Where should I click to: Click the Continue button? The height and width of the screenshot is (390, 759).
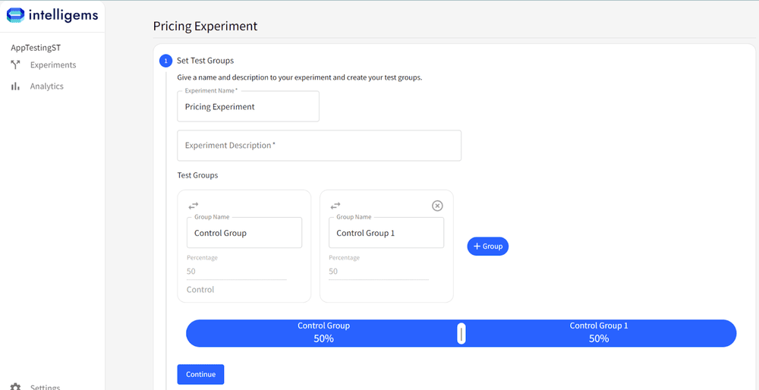200,374
